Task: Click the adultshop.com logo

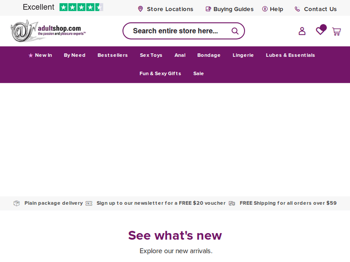Action: (48, 31)
